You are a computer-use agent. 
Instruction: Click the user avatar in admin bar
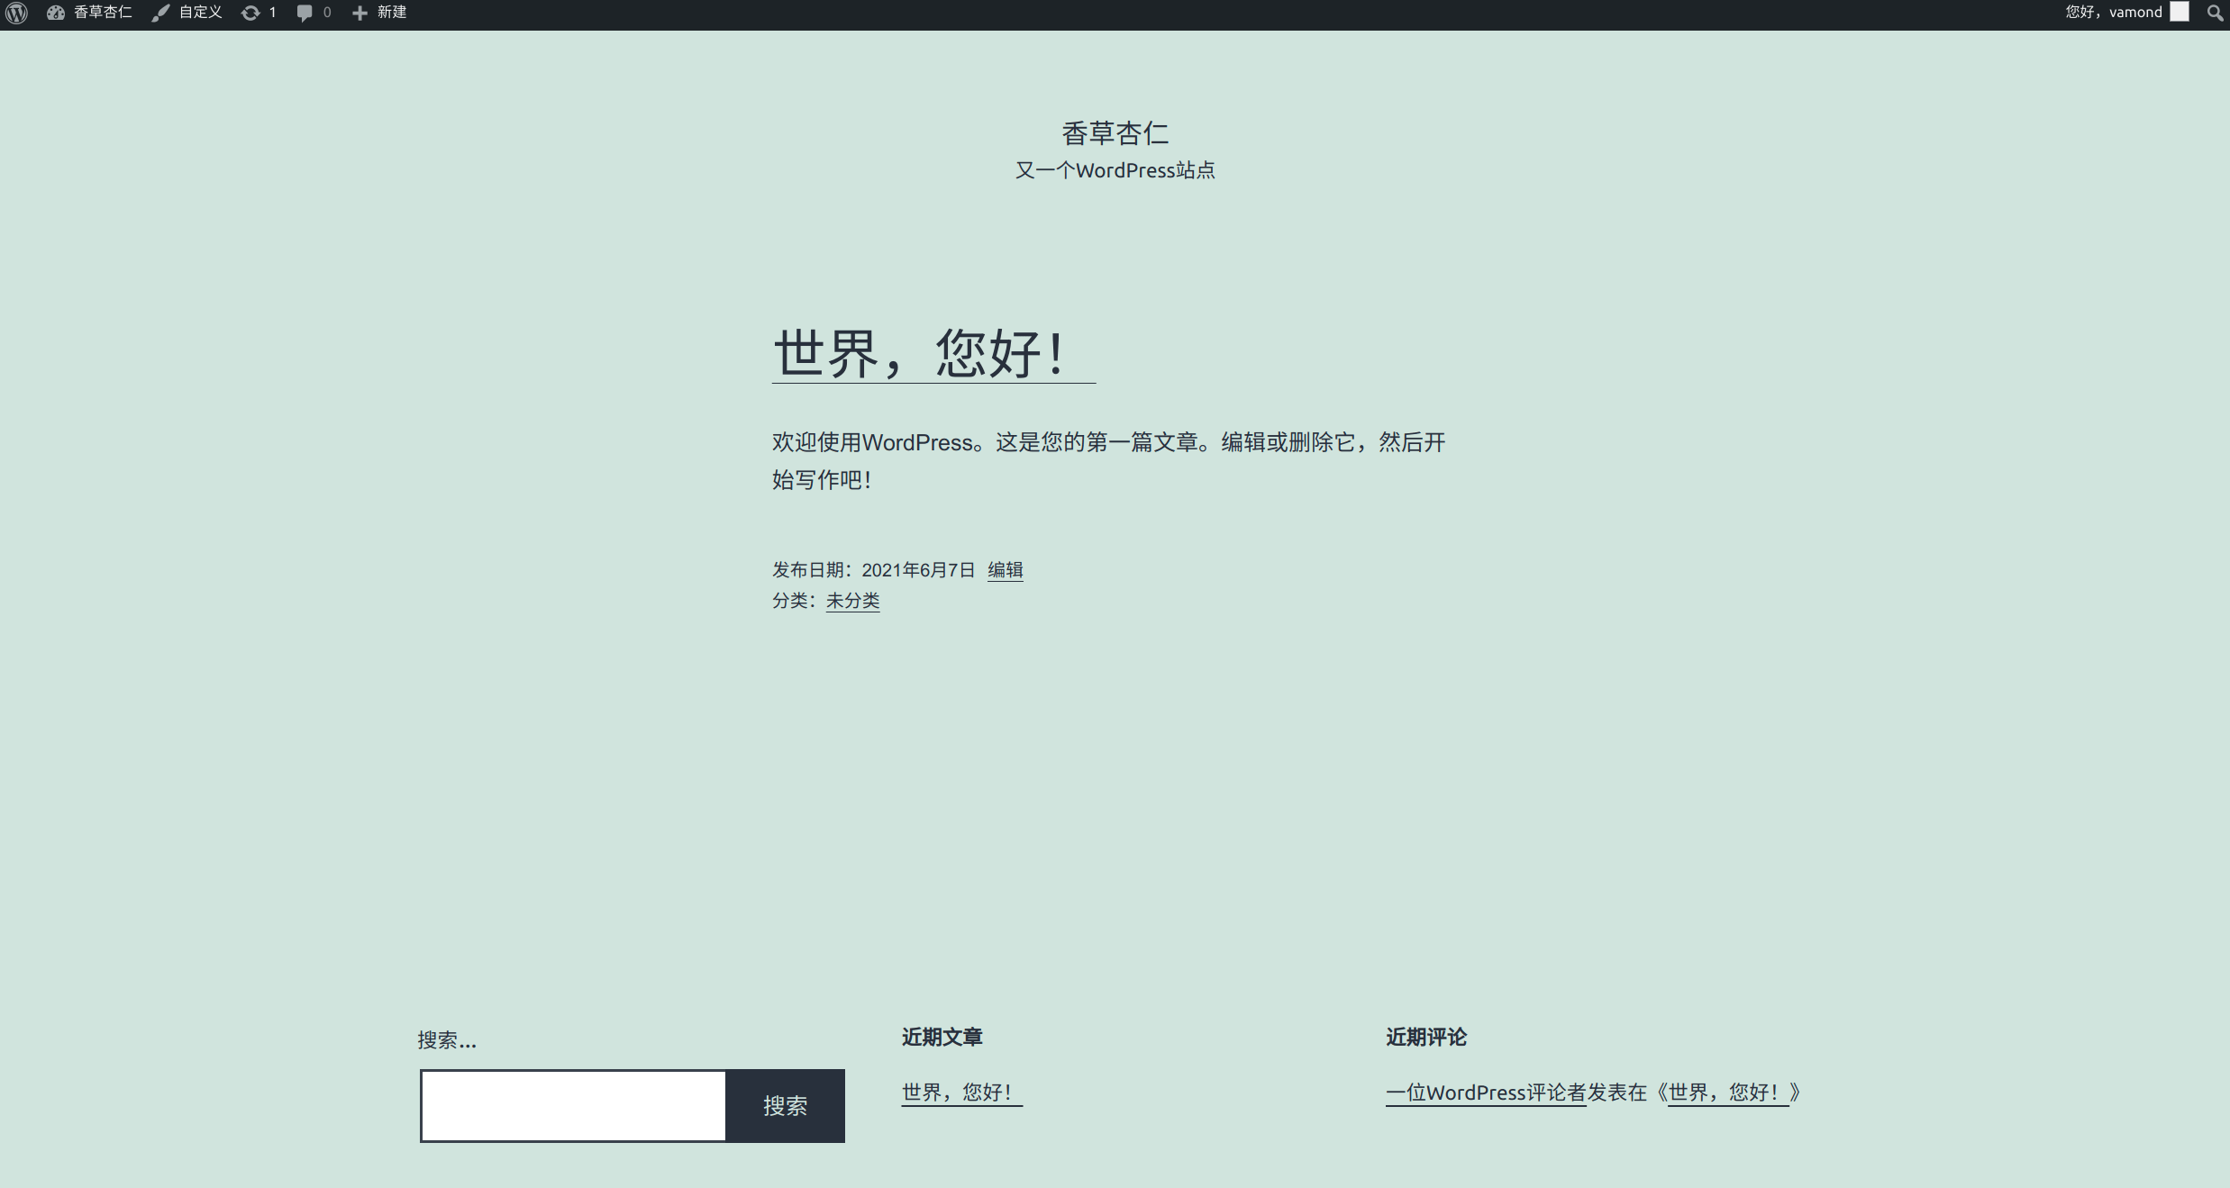click(2180, 12)
